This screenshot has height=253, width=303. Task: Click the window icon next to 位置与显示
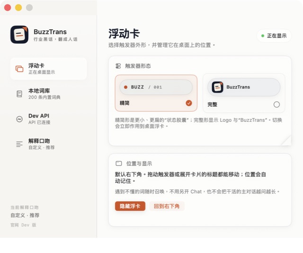pyautogui.click(x=119, y=163)
